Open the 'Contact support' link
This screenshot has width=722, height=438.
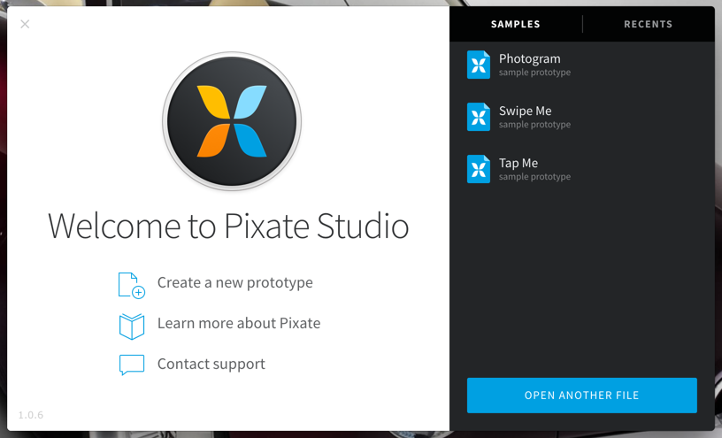(x=211, y=365)
